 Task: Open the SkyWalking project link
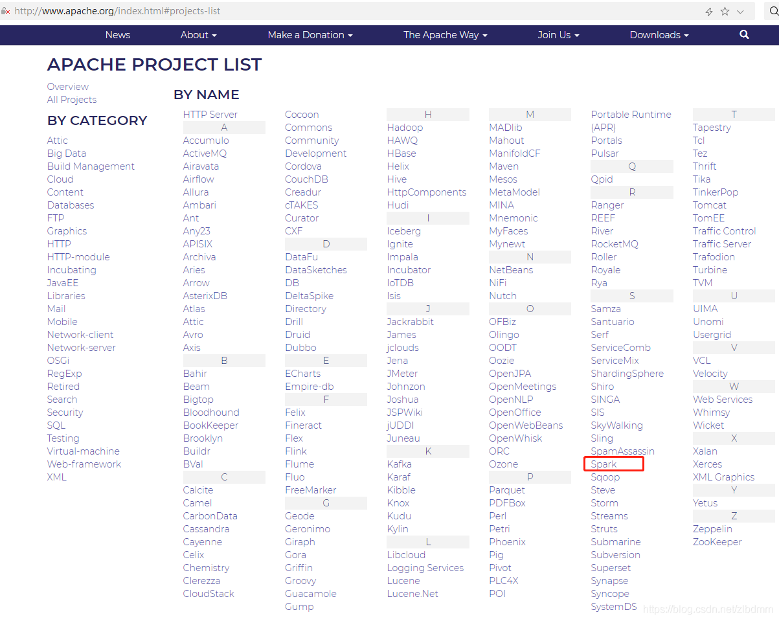[x=617, y=425]
